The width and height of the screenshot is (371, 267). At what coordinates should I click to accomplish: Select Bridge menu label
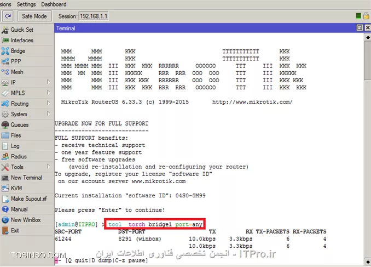tap(18, 51)
